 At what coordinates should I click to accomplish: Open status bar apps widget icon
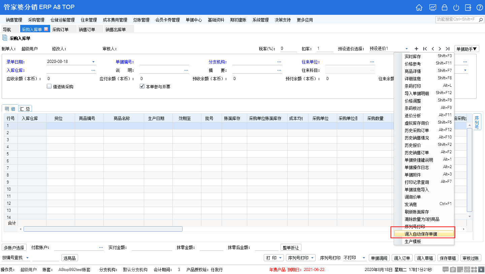coord(475,269)
